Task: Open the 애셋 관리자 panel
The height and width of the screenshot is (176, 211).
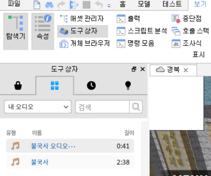Action: coord(82,19)
